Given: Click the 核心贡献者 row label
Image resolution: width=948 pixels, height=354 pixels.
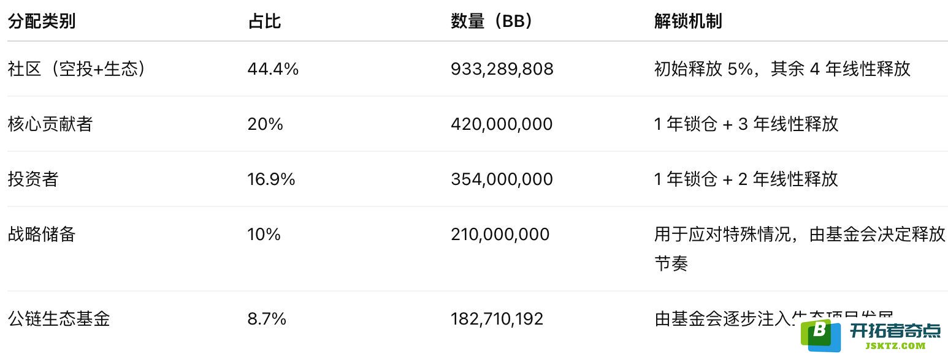Looking at the screenshot, I should pos(50,124).
